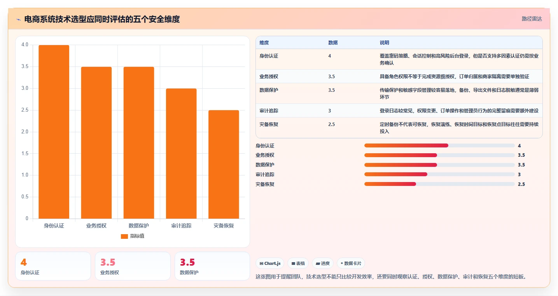Viewport: 558px width, 296px height.
Task: Click the 业务授权 bar in chart
Action: coord(96,143)
